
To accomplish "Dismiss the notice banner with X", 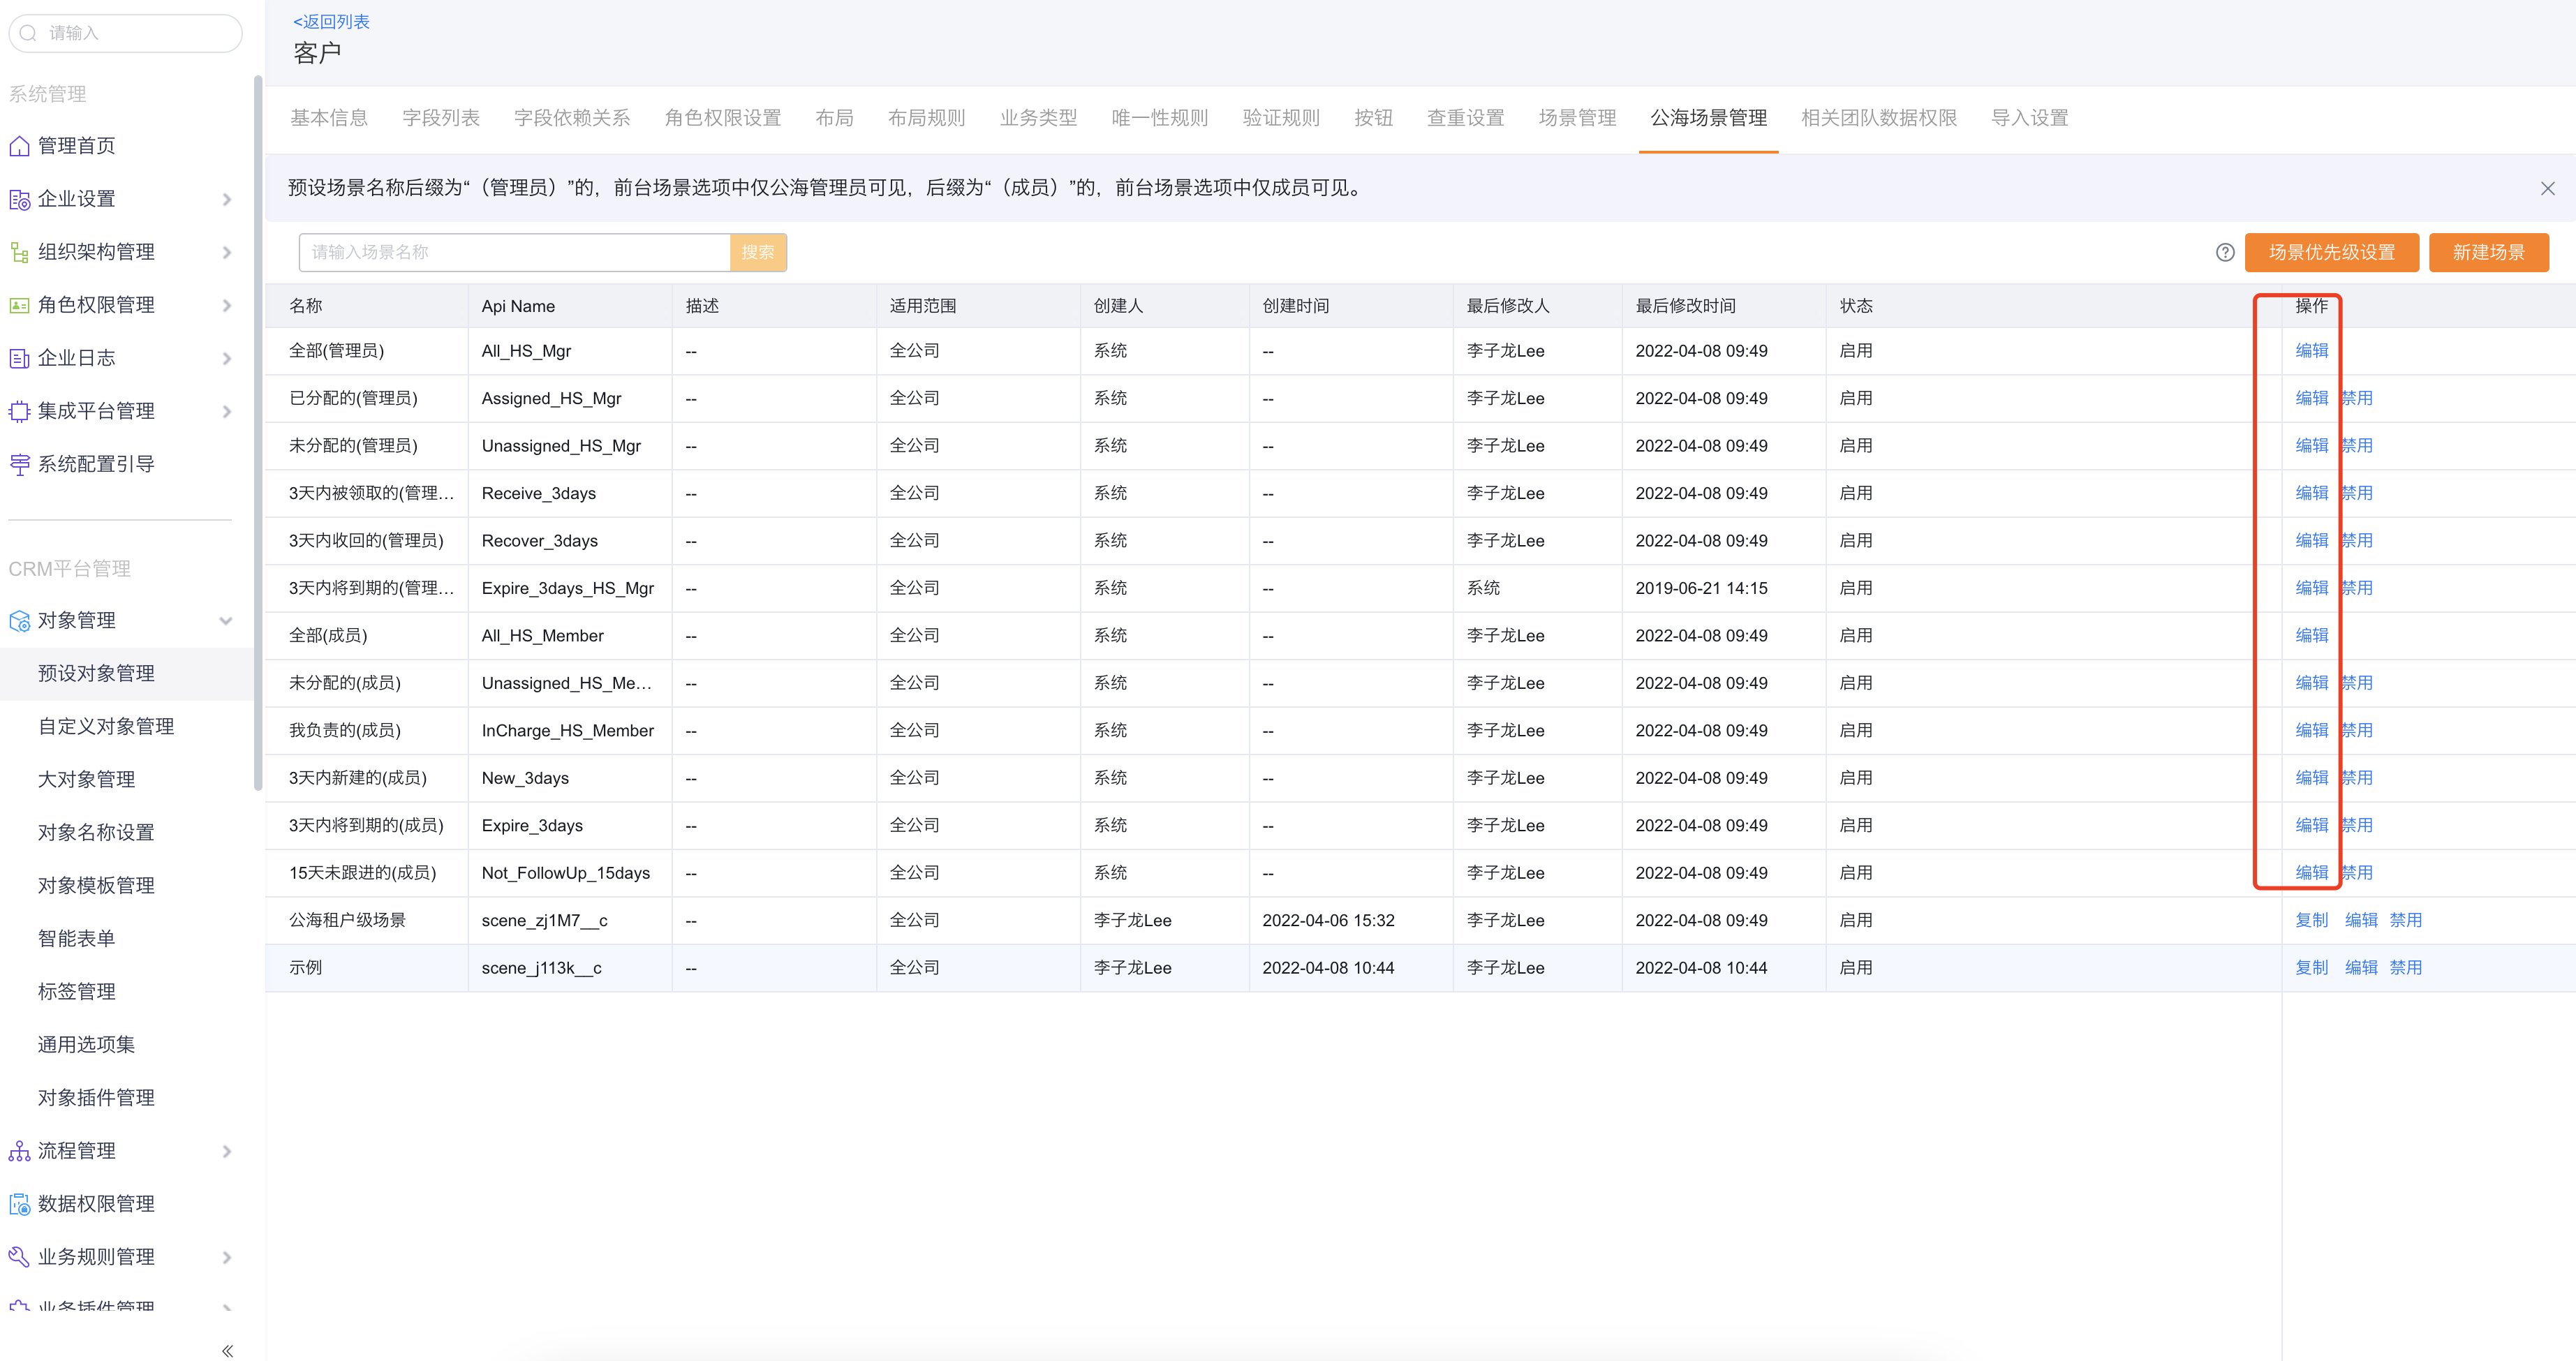I will click(2548, 187).
